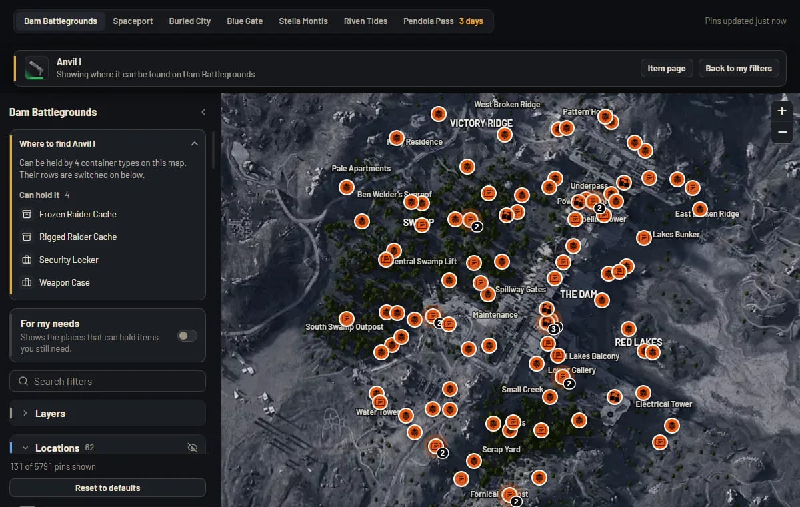The height and width of the screenshot is (507, 800).
Task: Click the Rigged Raider Cache container icon
Action: click(x=27, y=237)
